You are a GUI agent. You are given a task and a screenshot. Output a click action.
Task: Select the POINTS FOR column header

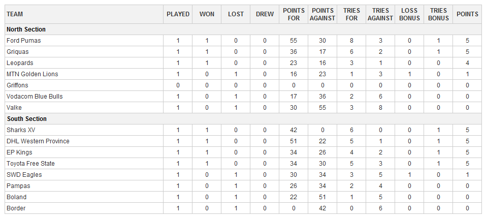(294, 14)
